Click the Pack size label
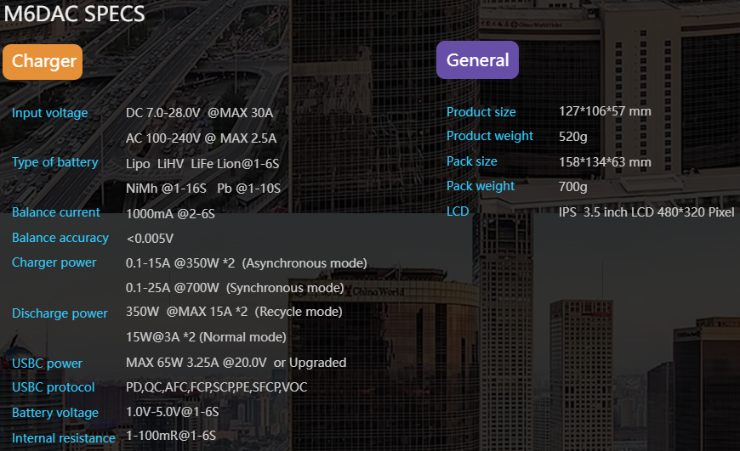740x451 pixels. [471, 161]
